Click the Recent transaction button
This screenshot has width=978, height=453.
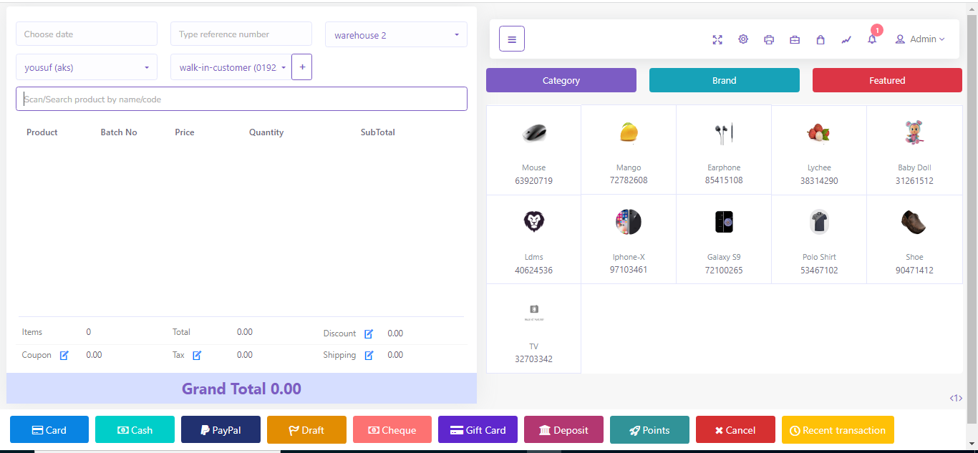[838, 430]
